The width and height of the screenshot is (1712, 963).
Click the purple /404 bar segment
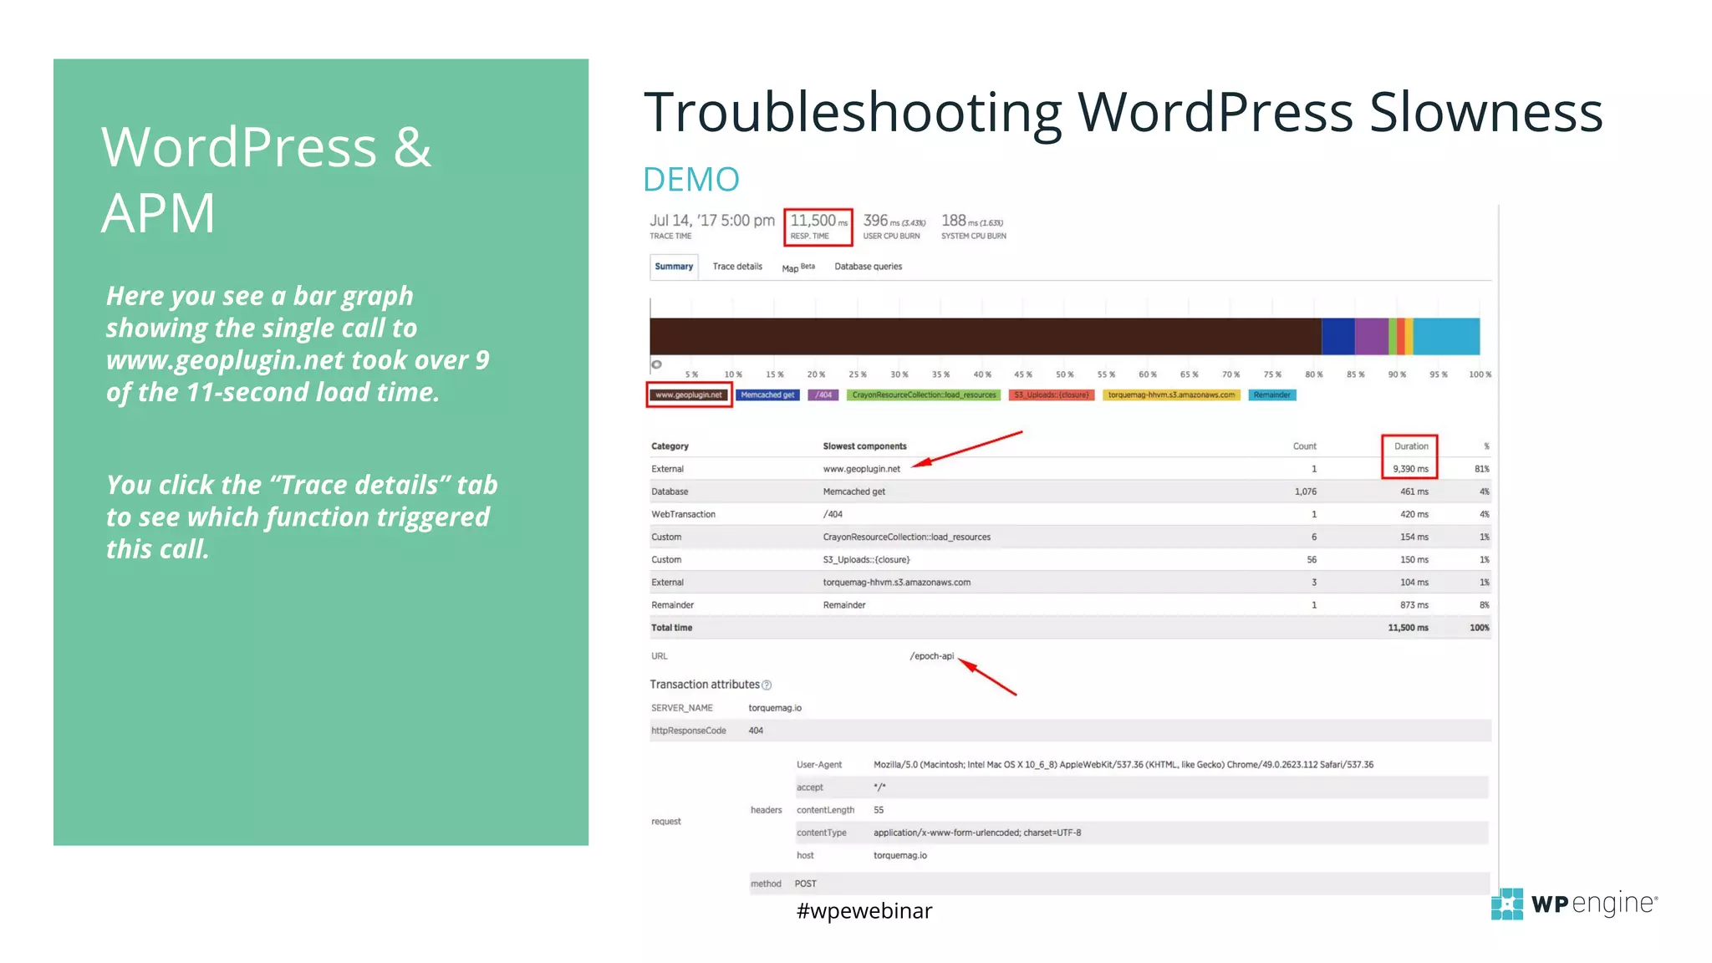tap(1371, 336)
